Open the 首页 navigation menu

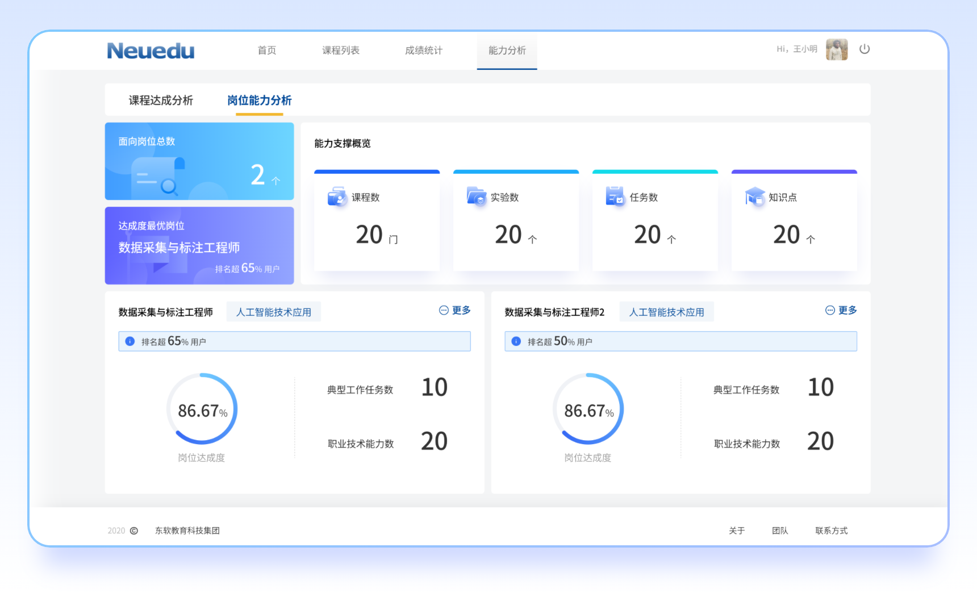pyautogui.click(x=267, y=51)
